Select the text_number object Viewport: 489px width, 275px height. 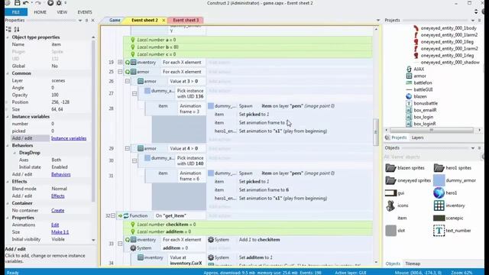[x=452, y=231]
